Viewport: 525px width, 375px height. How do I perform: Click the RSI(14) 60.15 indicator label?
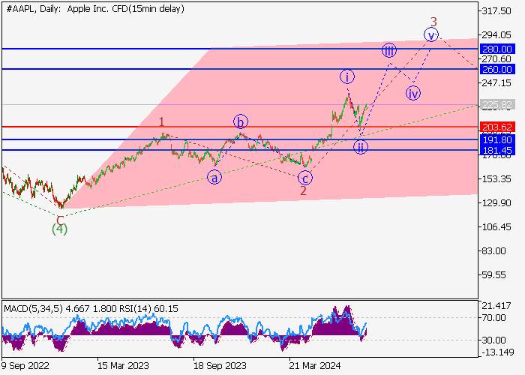tap(148, 308)
